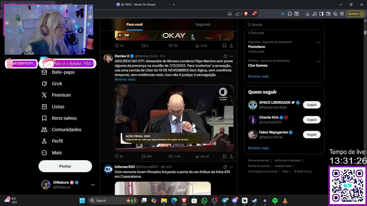Open options for Ciro Gomes trending topic

pyautogui.click(x=318, y=61)
